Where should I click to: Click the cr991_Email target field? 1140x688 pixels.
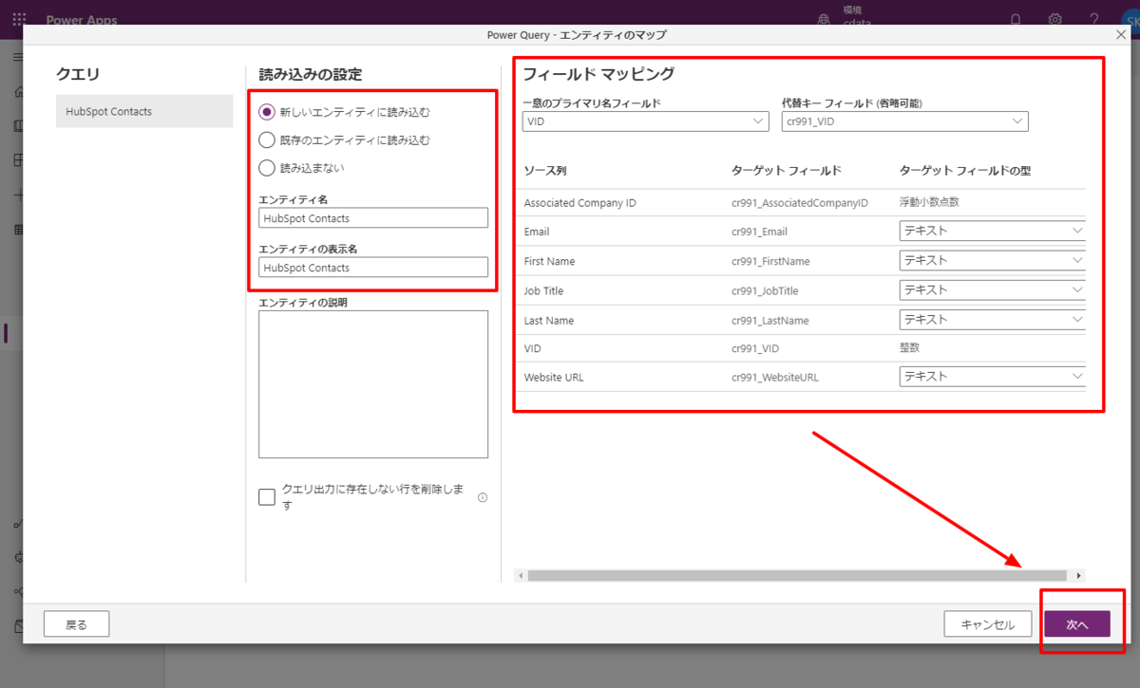[759, 232]
